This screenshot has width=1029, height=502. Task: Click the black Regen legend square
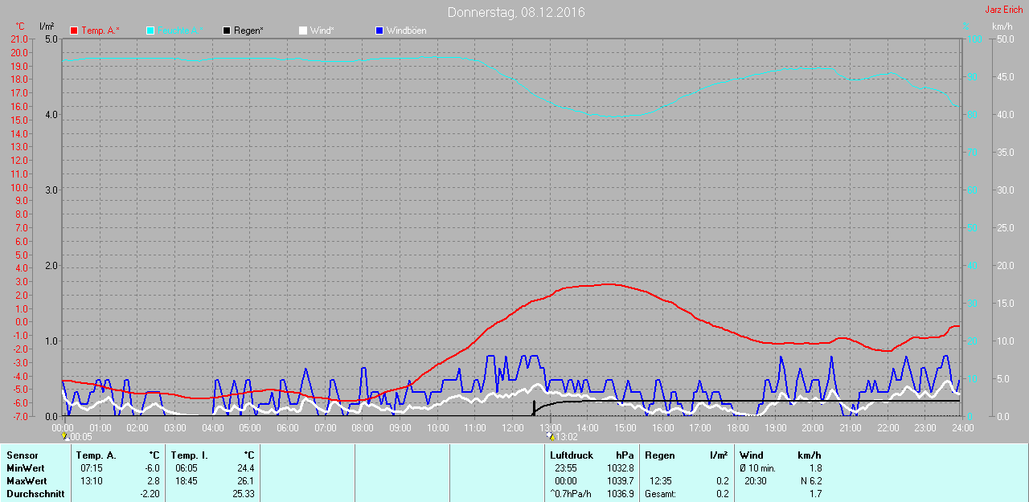tap(227, 31)
